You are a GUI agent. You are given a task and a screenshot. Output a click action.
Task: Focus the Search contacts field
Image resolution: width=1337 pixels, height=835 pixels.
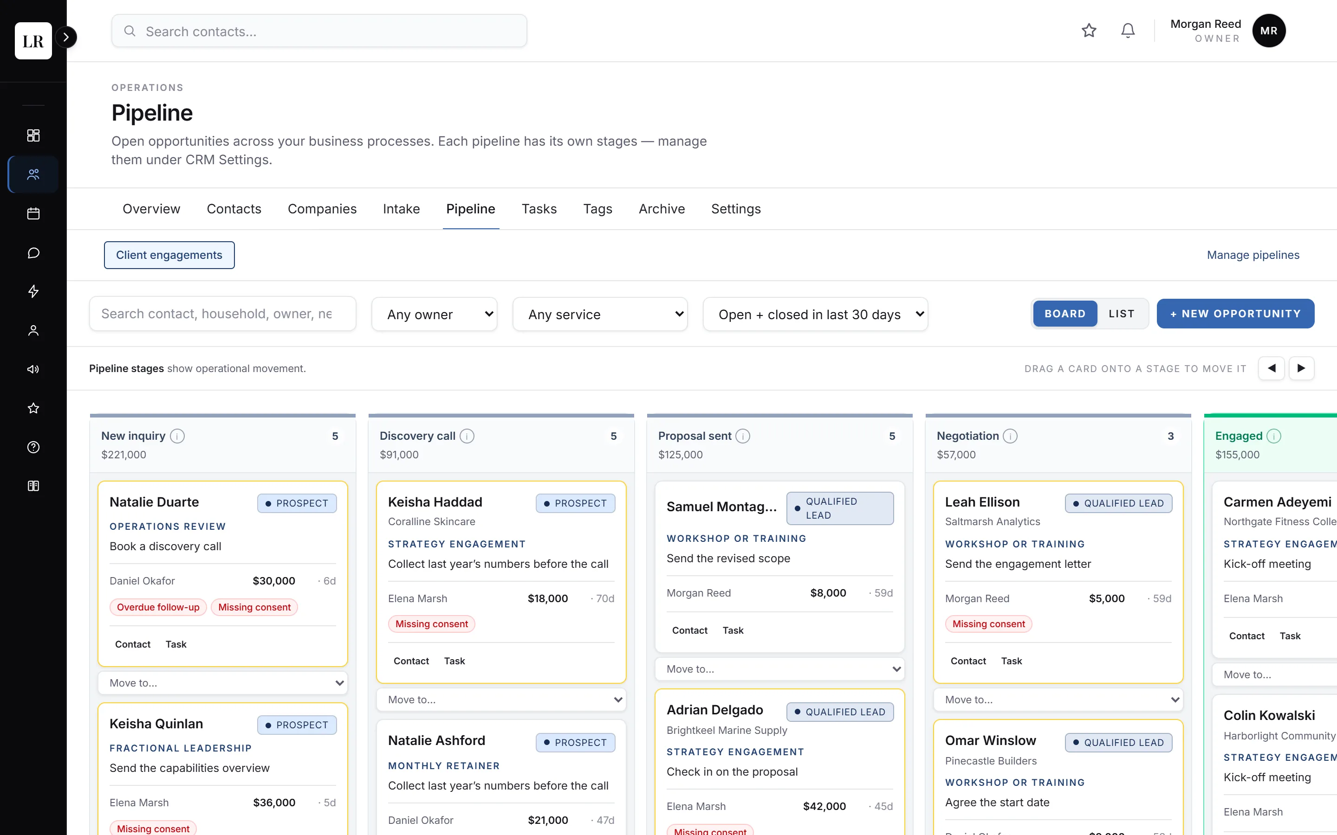point(319,31)
